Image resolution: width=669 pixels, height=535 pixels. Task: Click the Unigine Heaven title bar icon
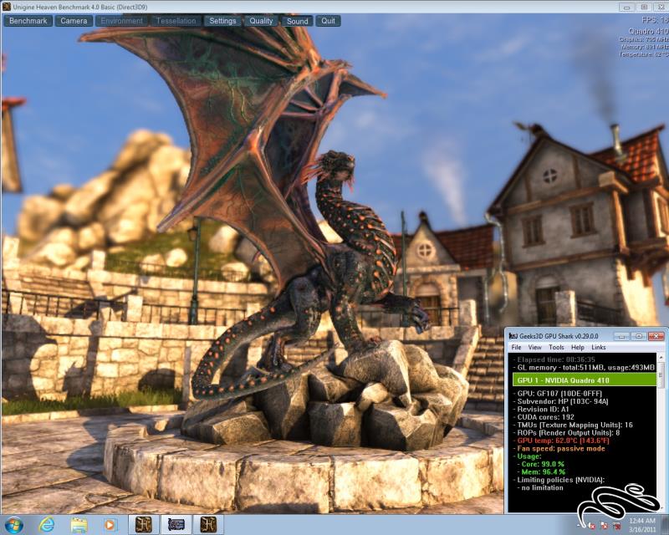(7, 7)
